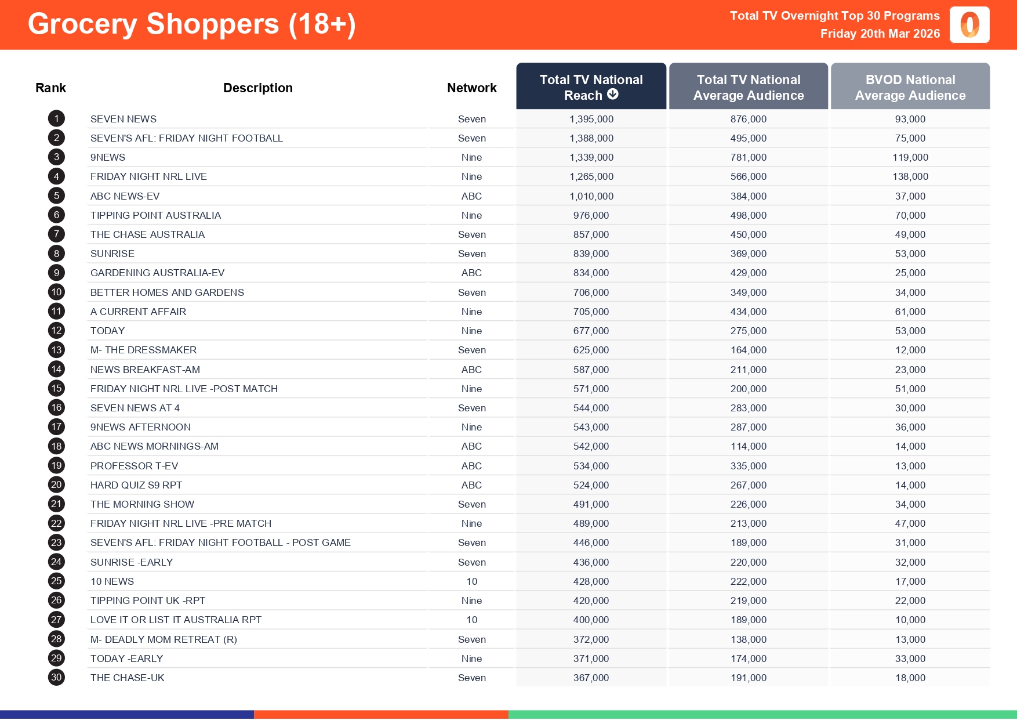
Task: Click the rank 20 circle badge
Action: (x=56, y=485)
